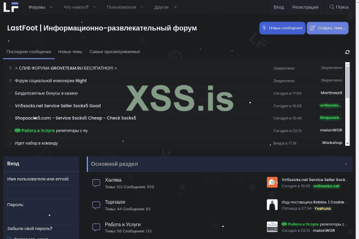This screenshot has height=239, width=359.
Task: Click scrollbar up arrow in messages list
Action: [x=348, y=65]
